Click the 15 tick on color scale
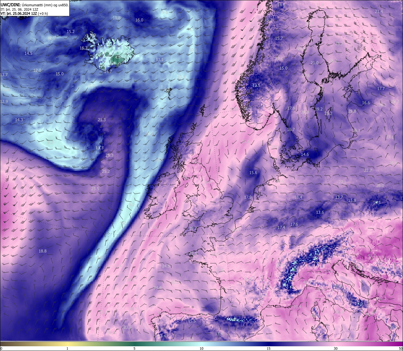The height and width of the screenshot is (351, 403). [x=269, y=348]
